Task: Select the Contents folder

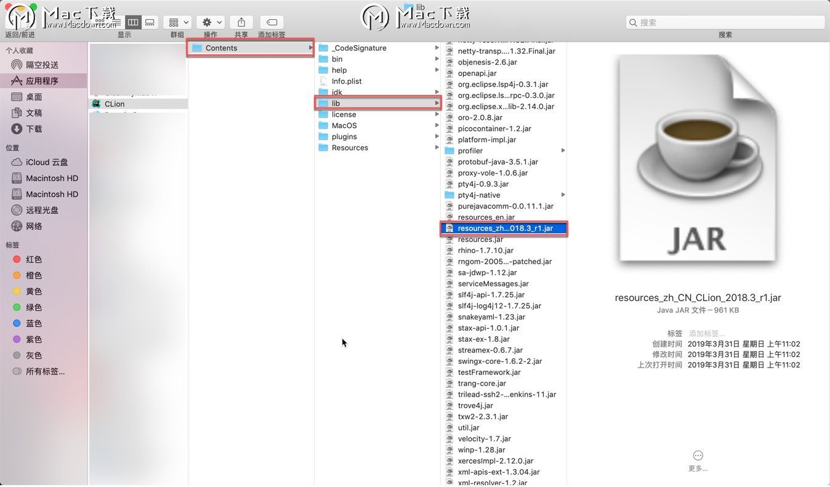Action: click(x=251, y=48)
